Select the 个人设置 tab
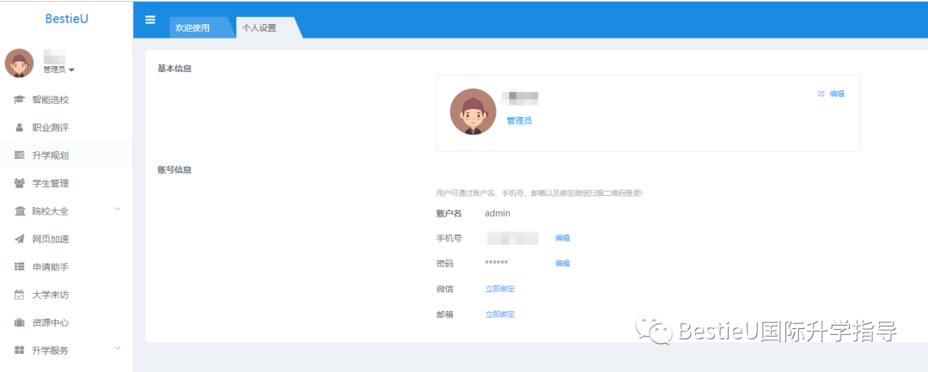The width and height of the screenshot is (928, 372). (259, 27)
